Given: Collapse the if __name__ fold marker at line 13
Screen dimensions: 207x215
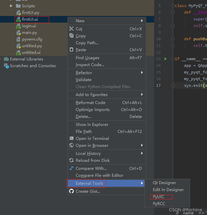Looking at the screenshot, I should pos(173,59).
